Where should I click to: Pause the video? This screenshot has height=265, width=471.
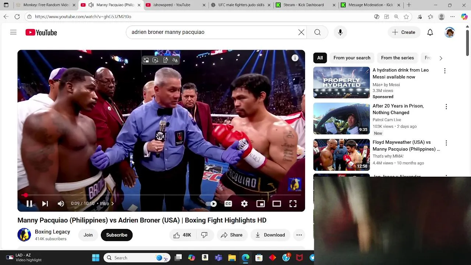click(x=29, y=204)
